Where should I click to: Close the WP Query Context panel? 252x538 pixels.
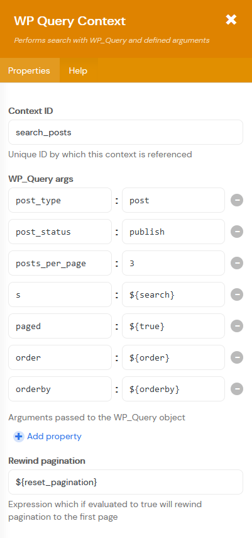(231, 20)
